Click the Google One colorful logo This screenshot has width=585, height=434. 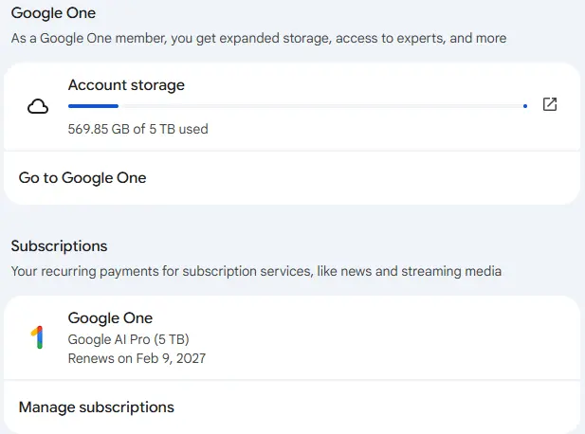(x=37, y=337)
